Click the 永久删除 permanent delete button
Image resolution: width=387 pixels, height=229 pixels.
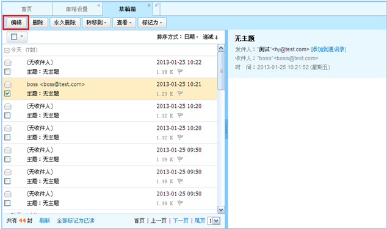(x=65, y=23)
